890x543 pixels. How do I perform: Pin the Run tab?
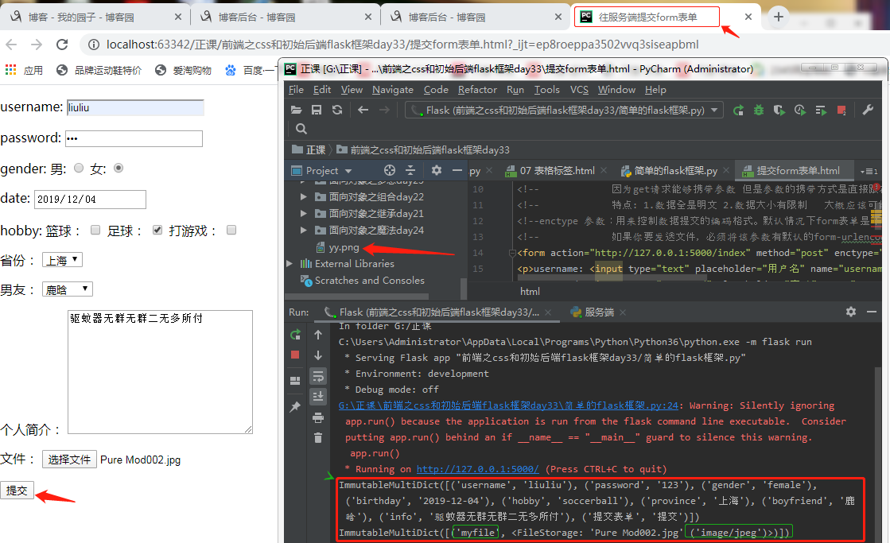(x=295, y=406)
